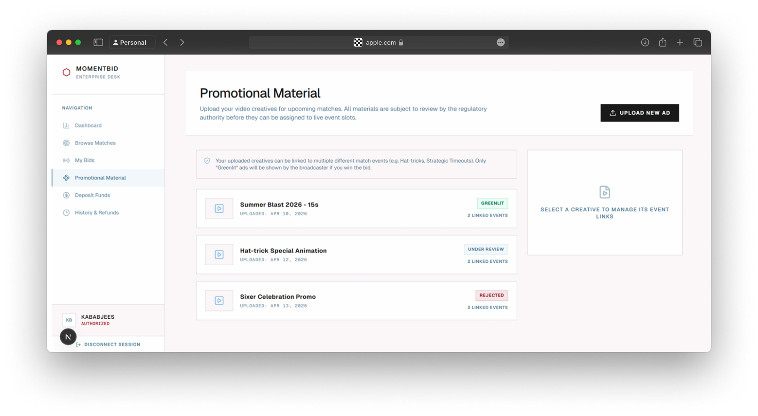The height and width of the screenshot is (416, 758).
Task: Click 2 Linked Events under Rejected
Action: click(488, 307)
